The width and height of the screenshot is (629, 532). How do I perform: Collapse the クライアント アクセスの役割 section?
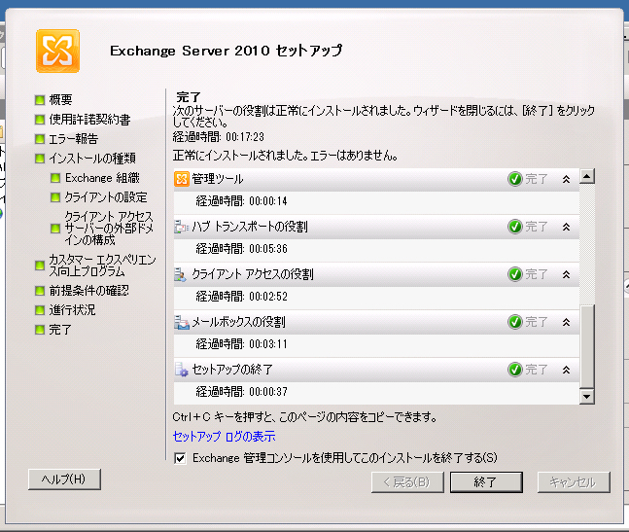pyautogui.click(x=566, y=274)
